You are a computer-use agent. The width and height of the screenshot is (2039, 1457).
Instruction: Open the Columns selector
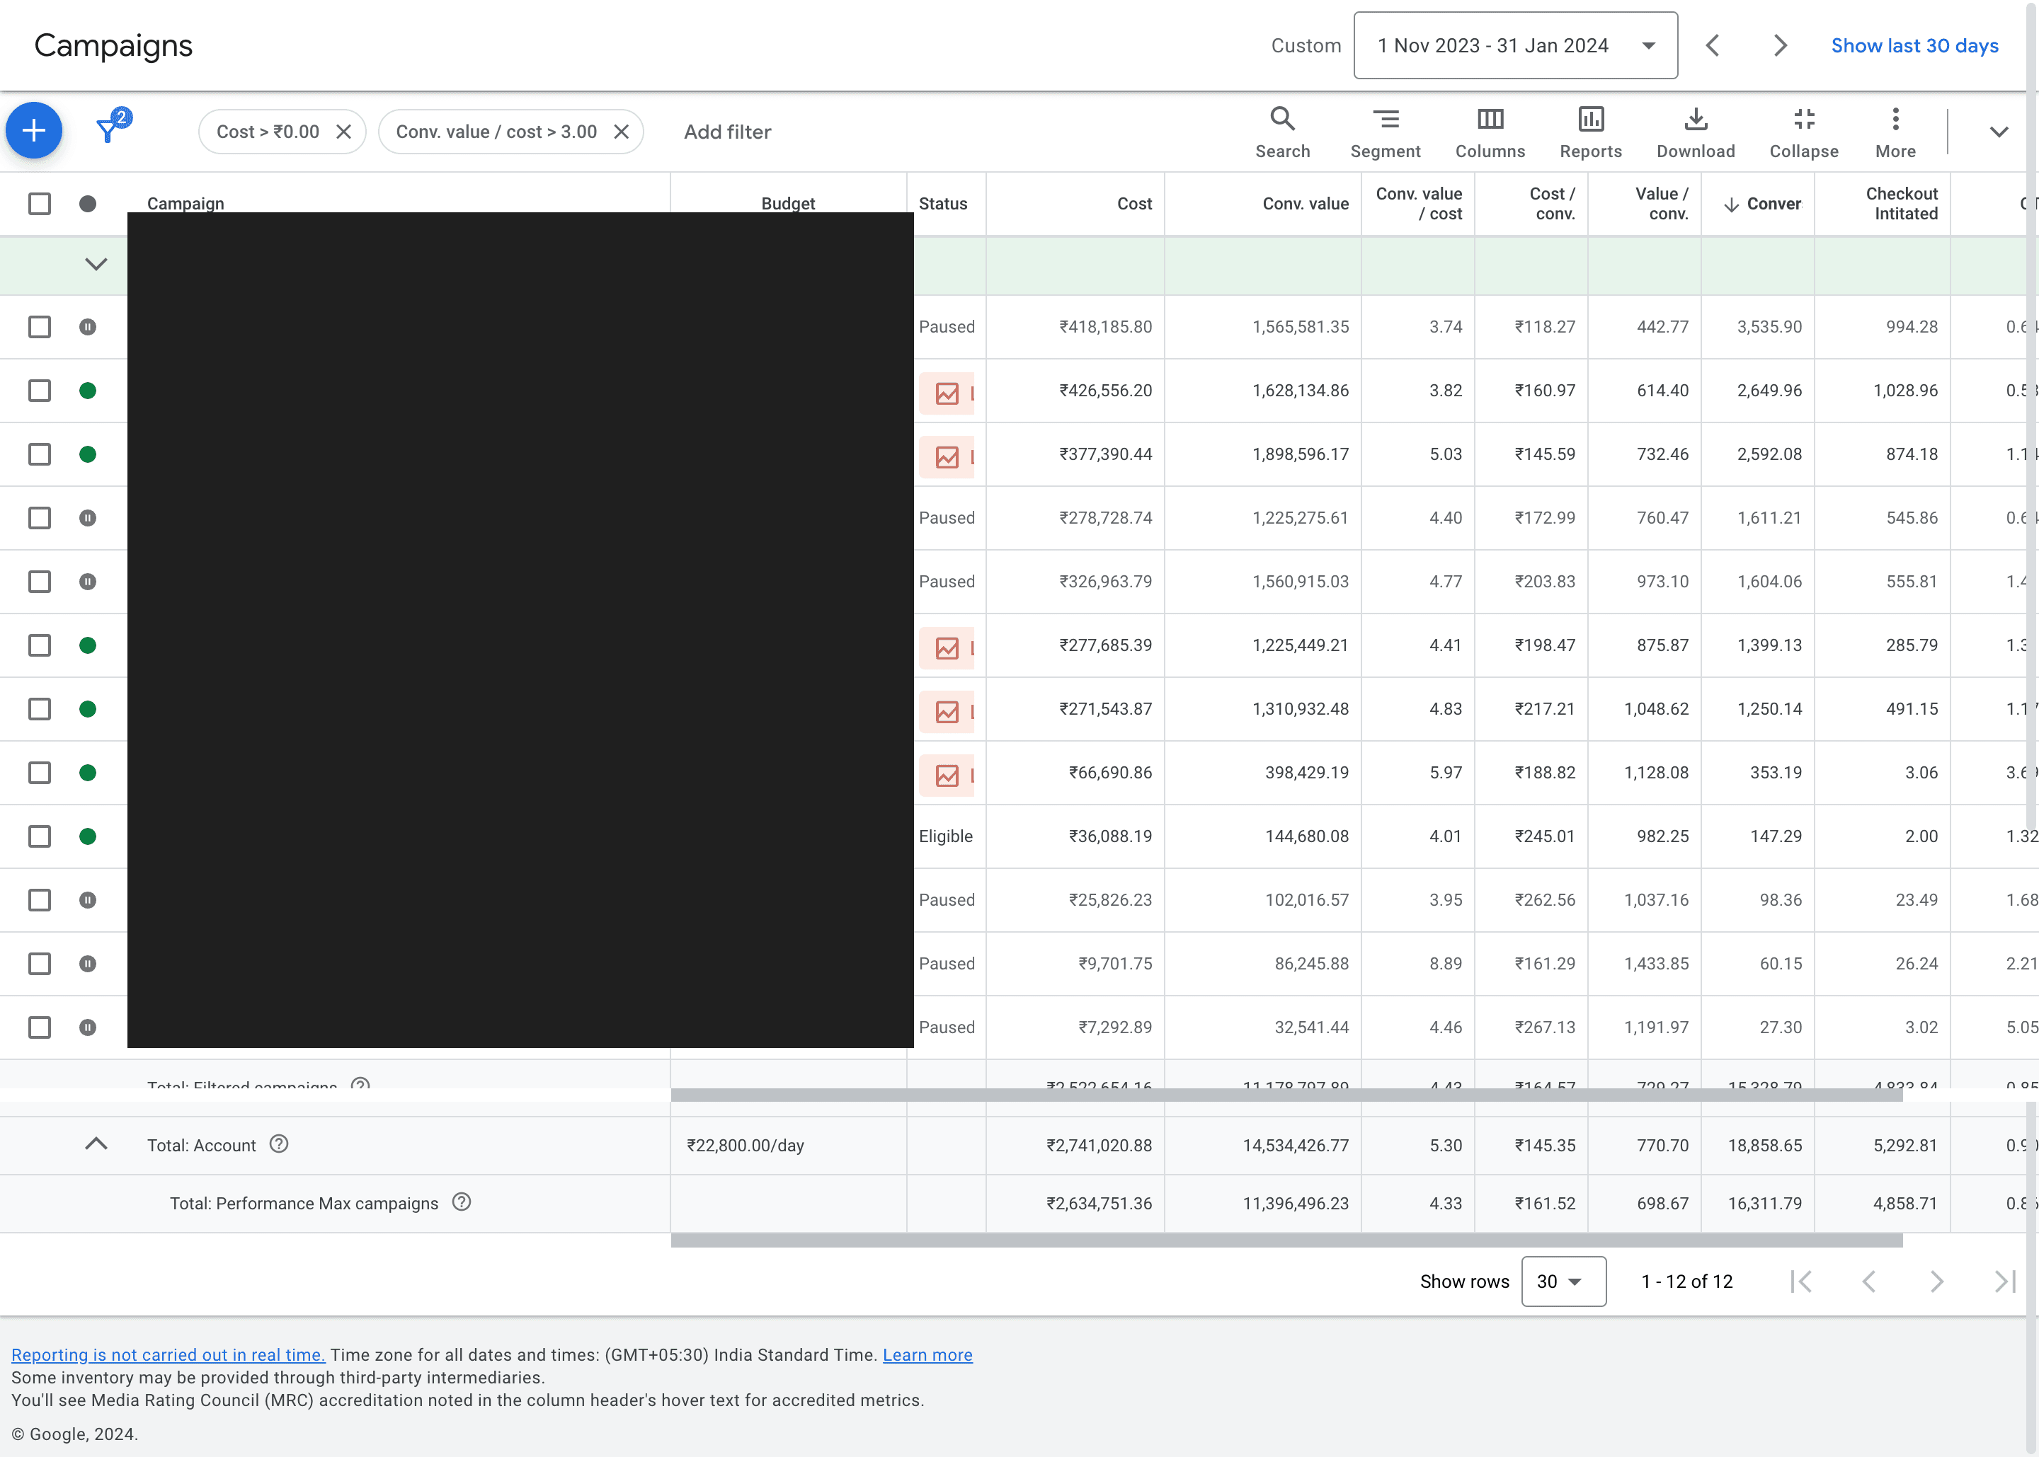[1490, 132]
